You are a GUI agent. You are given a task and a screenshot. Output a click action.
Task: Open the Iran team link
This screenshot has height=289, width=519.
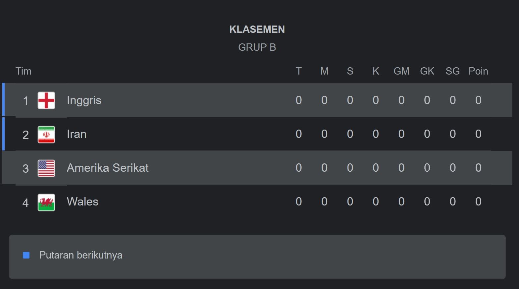coord(77,134)
